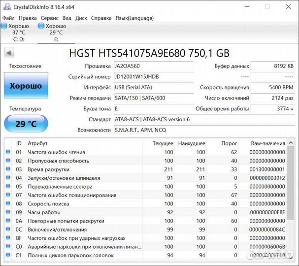Select row Запуски/остановки шпинделя
The width and height of the screenshot is (299, 266).
[146, 178]
